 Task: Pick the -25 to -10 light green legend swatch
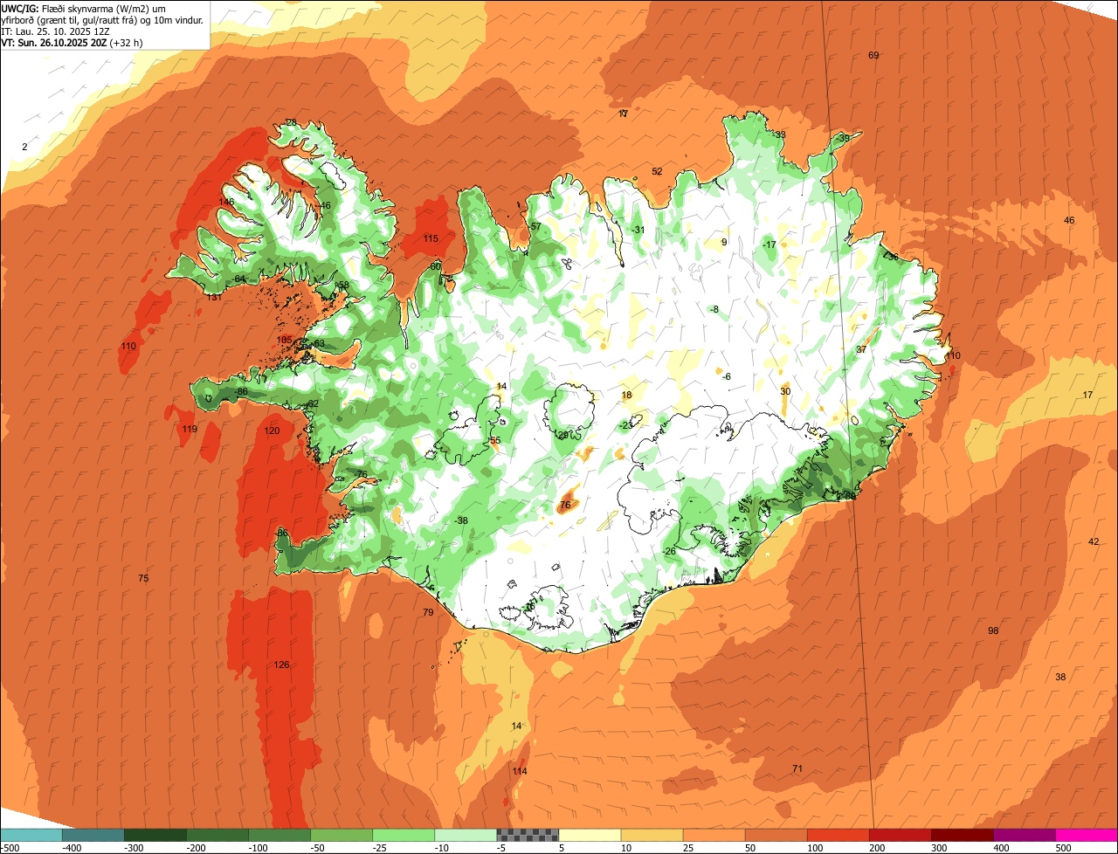pos(404,835)
